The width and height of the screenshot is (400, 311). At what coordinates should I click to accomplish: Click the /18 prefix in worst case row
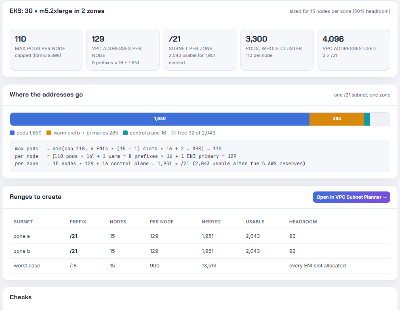(x=73, y=266)
